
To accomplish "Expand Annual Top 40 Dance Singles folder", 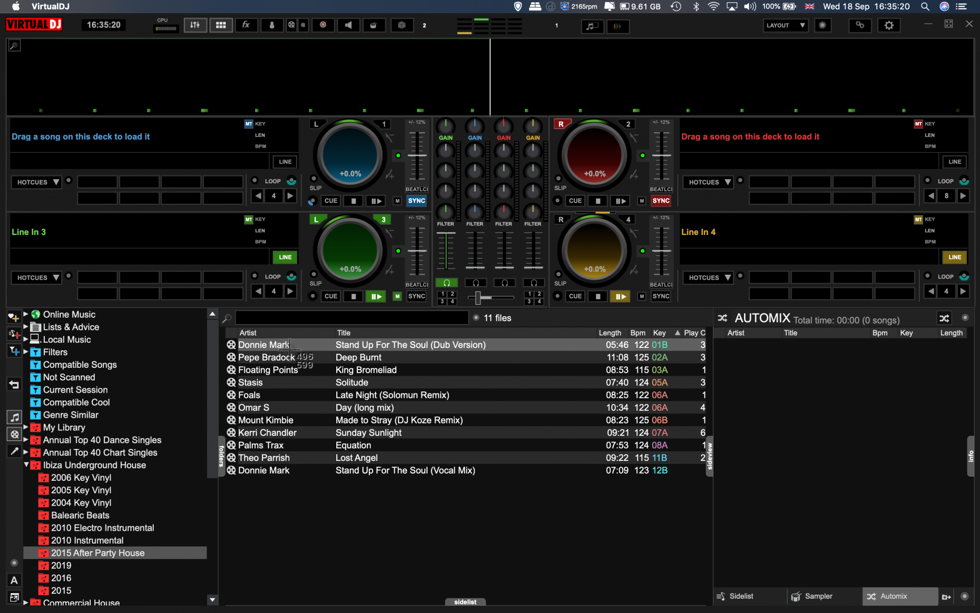I will click(x=26, y=439).
